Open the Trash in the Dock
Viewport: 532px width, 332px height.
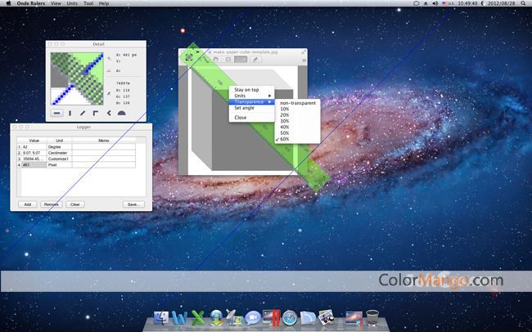tap(371, 316)
